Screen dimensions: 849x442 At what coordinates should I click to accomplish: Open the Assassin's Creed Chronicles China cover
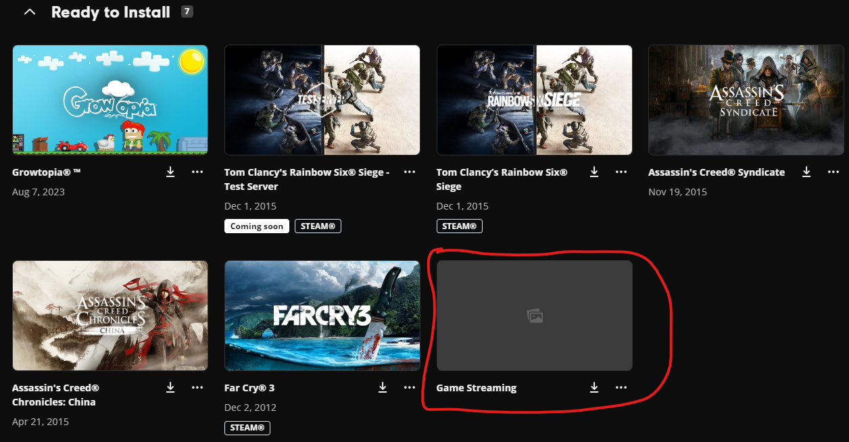click(110, 316)
